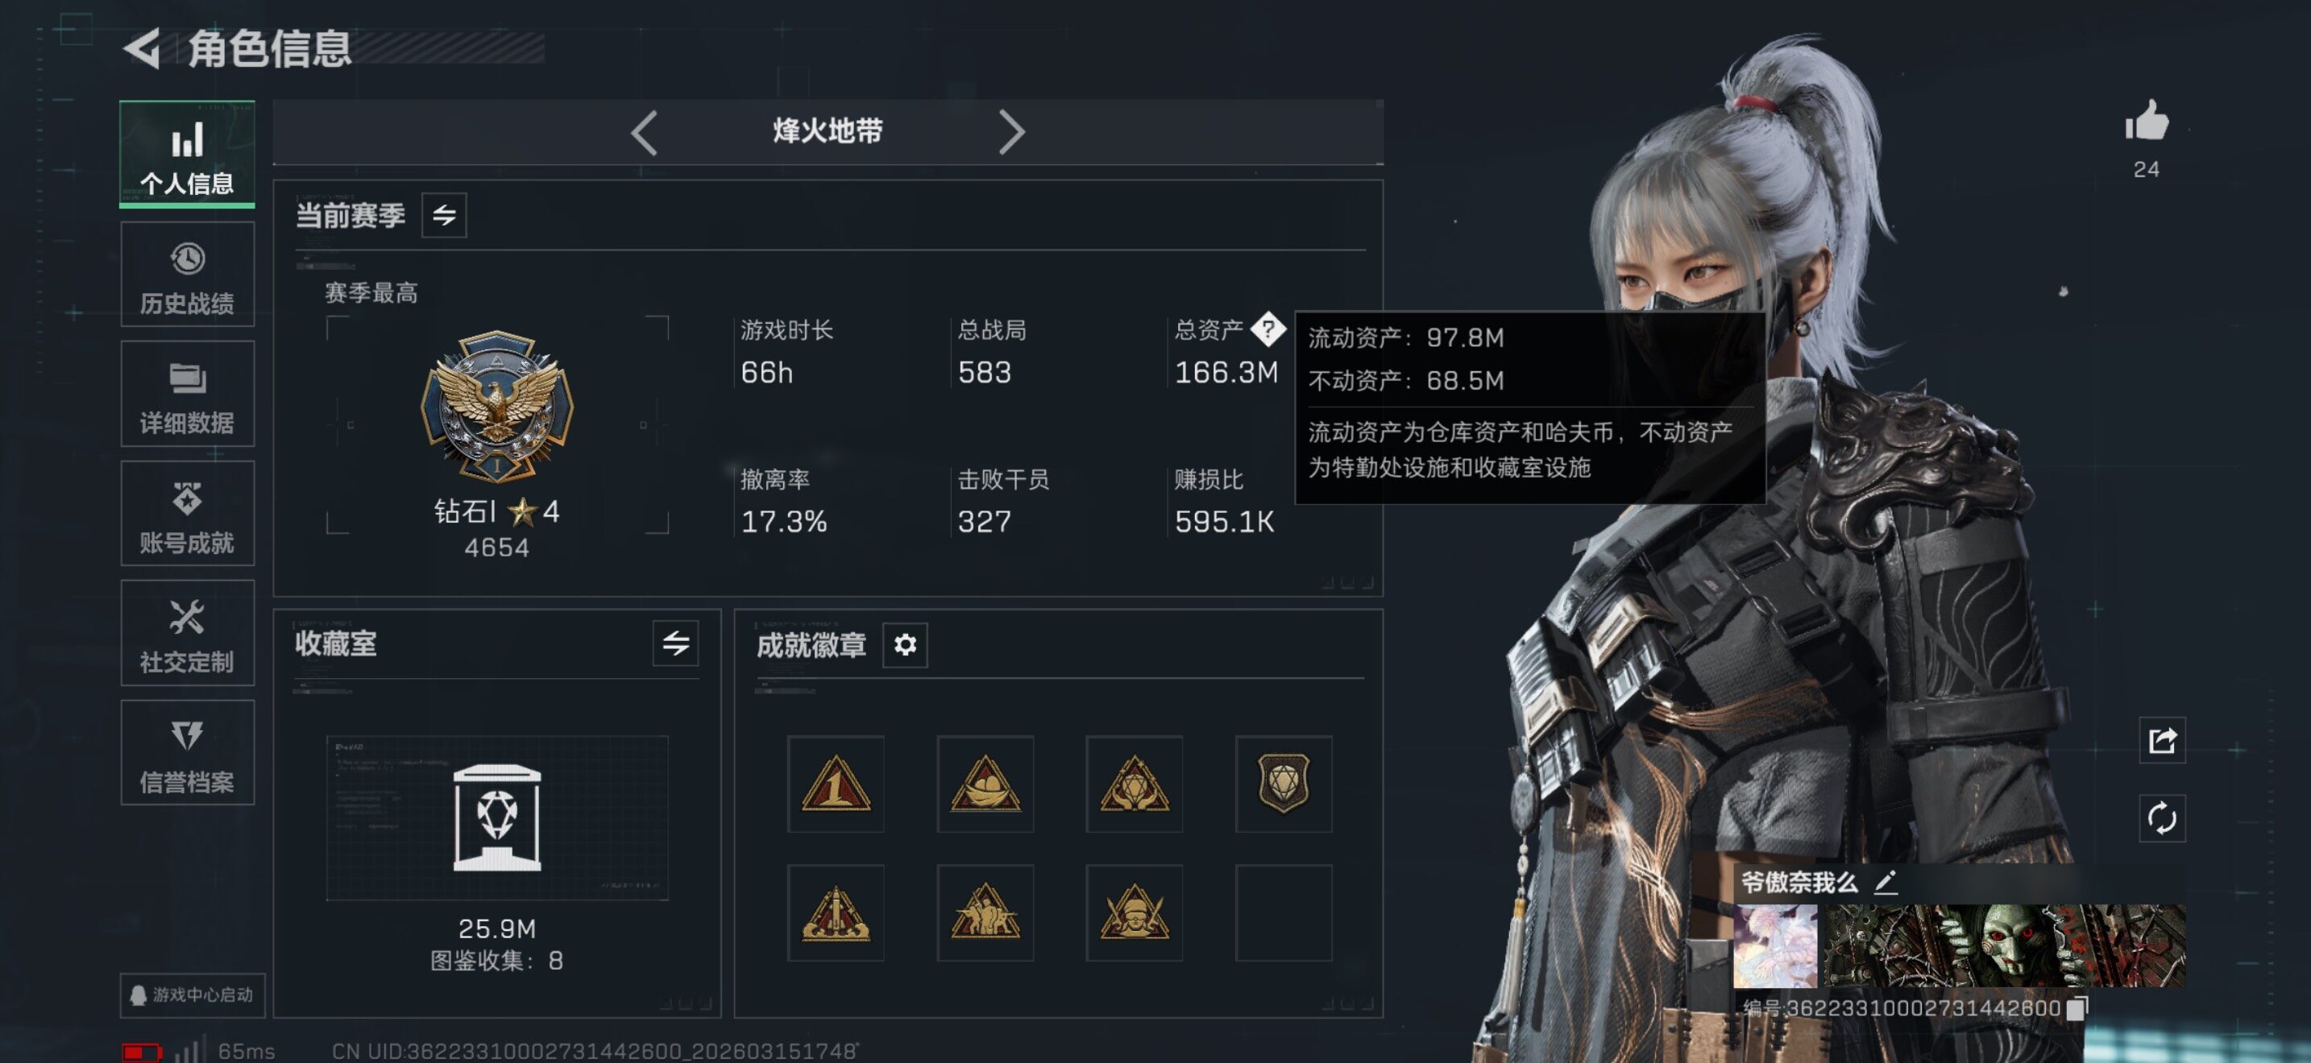Click the empty achievement badge slot

click(x=1283, y=912)
